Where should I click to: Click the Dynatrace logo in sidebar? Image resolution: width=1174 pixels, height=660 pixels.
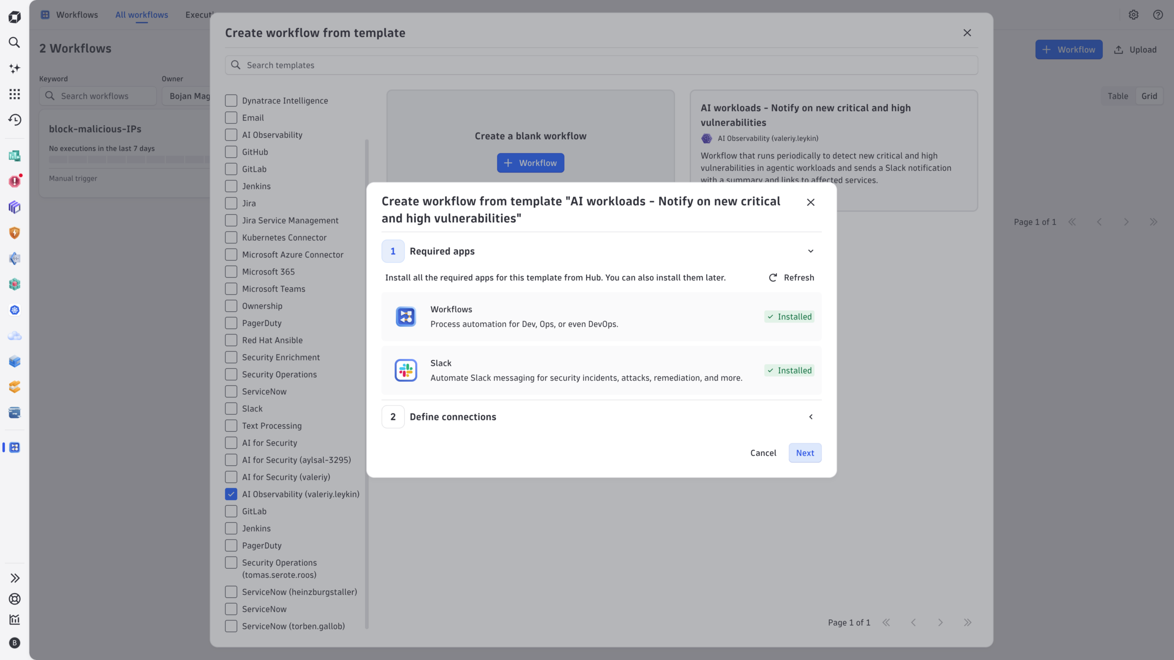(15, 17)
